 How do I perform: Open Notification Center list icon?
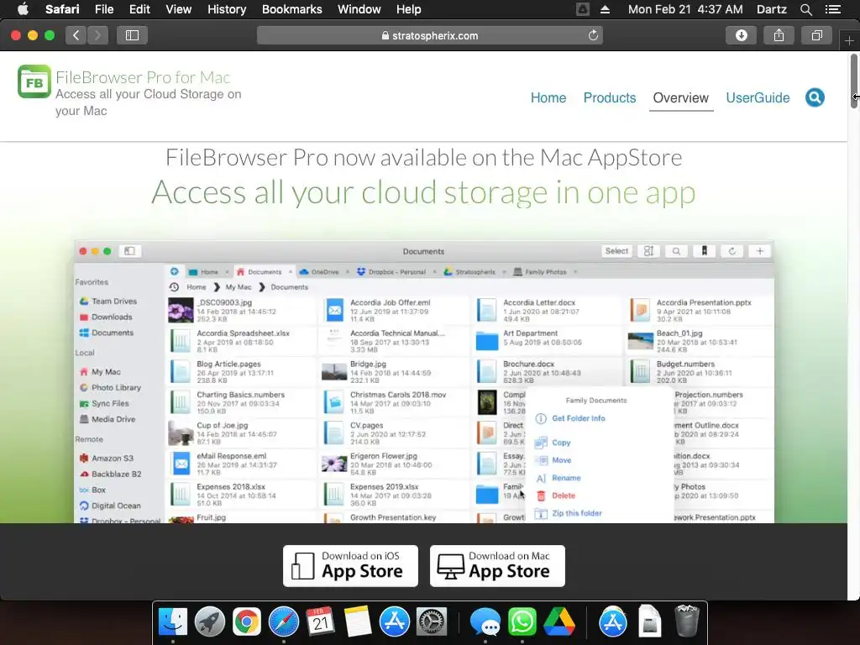tap(833, 9)
